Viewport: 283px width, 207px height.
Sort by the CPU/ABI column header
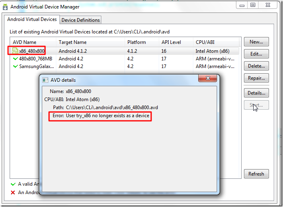216,42
